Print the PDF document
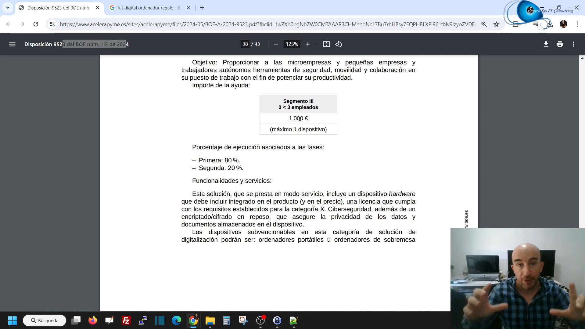 tap(560, 44)
